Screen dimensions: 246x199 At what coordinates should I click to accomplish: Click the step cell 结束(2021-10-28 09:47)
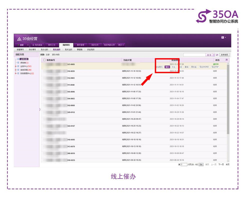pyautogui.click(x=131, y=119)
